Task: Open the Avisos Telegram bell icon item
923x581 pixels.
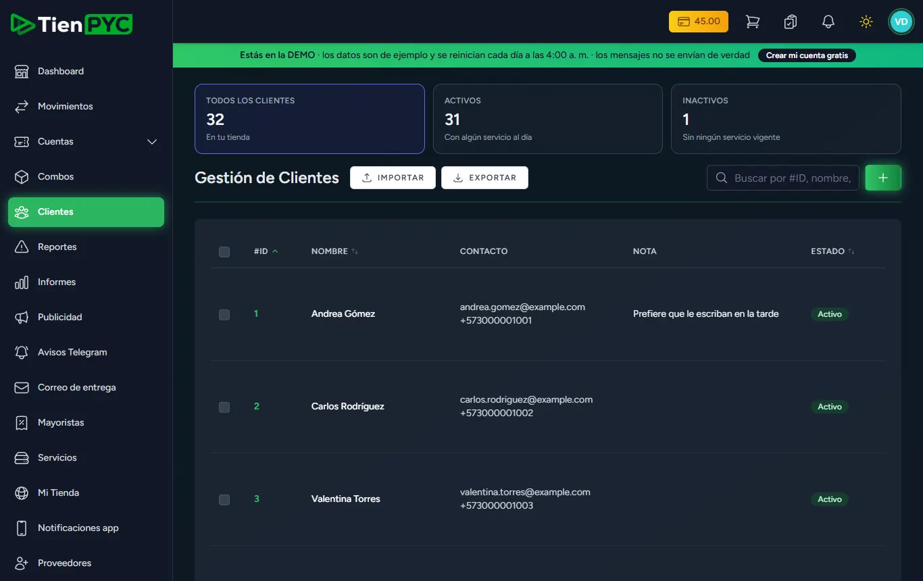Action: [x=86, y=352]
